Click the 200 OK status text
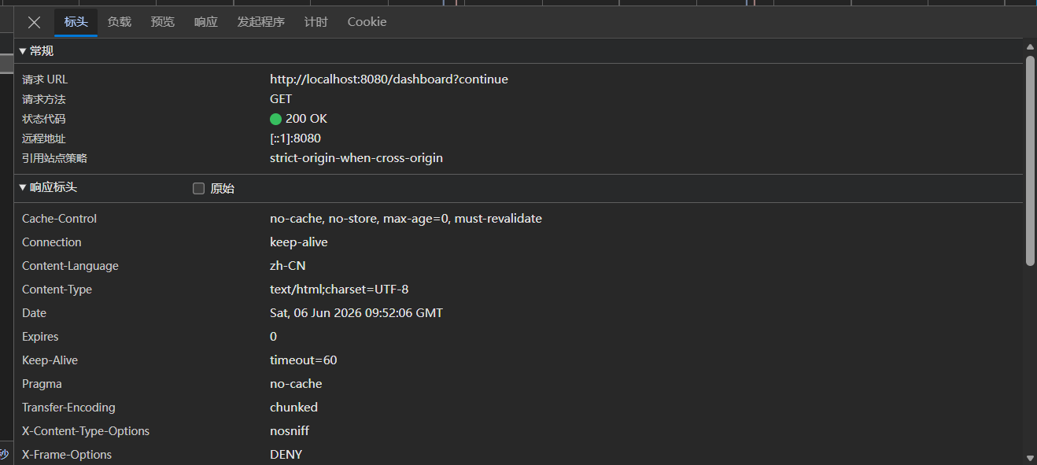This screenshot has height=465, width=1037. pos(306,119)
